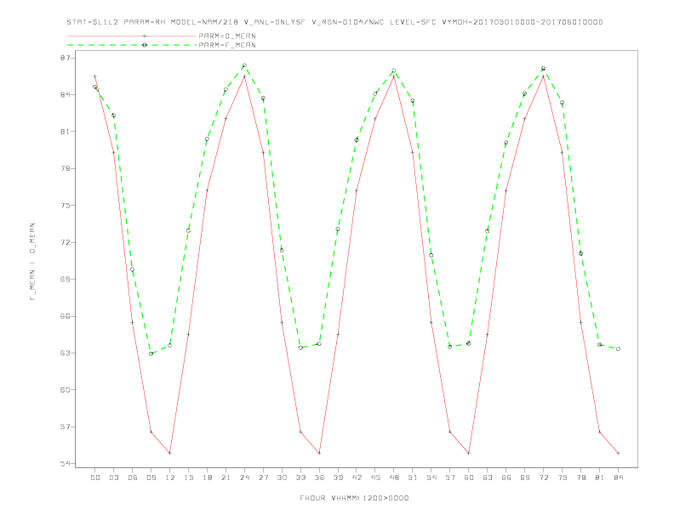Click the green F_MEAN circle marker at hour 24
This screenshot has width=674, height=520.
(244, 65)
